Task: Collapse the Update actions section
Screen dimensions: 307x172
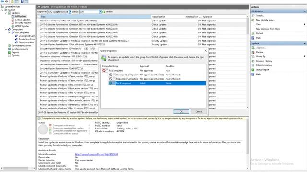Action: tap(305, 43)
